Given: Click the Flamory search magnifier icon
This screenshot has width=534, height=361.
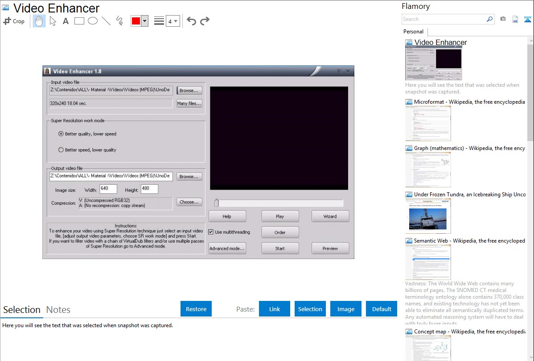Looking at the screenshot, I should pyautogui.click(x=489, y=19).
